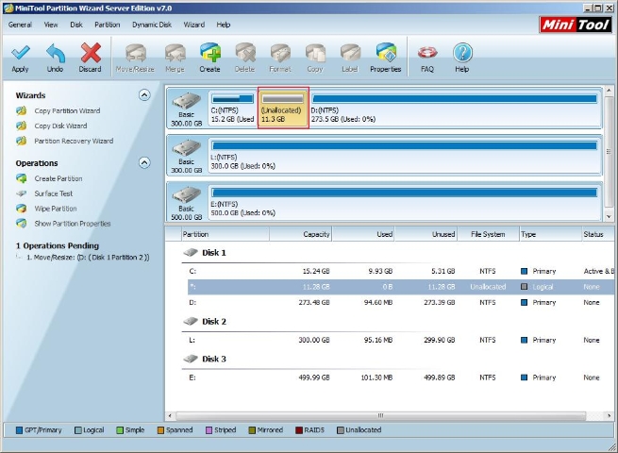Select the Move/Resize toolbar icon
This screenshot has width=618, height=453.
(135, 58)
